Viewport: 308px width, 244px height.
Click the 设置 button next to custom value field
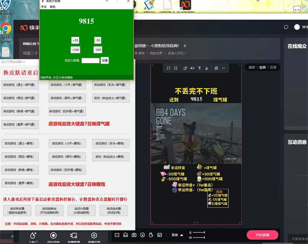tap(105, 60)
